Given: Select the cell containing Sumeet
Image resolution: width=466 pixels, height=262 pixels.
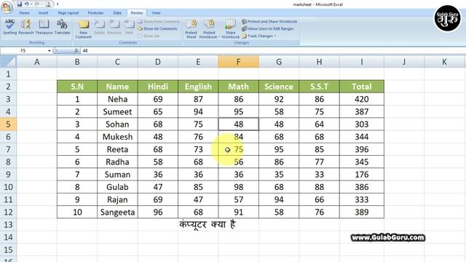Looking at the screenshot, I should (x=117, y=111).
